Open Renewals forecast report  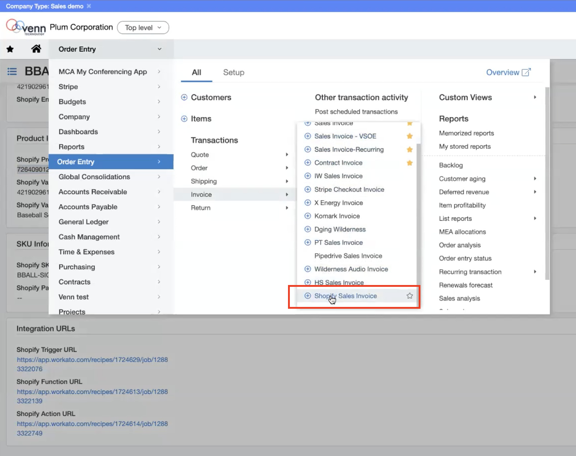465,285
